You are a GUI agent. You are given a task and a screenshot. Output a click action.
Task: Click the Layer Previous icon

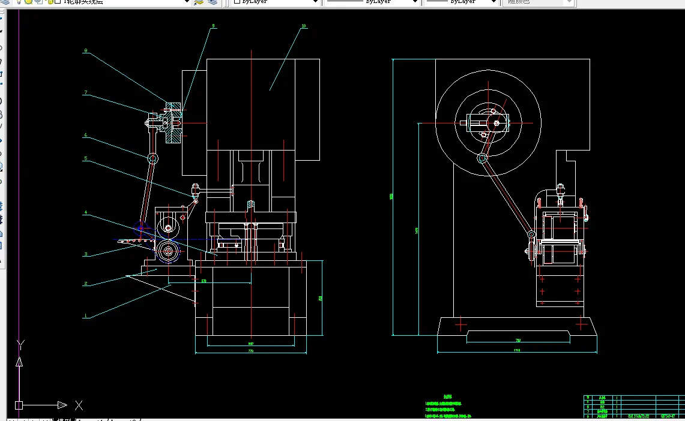point(213,2)
